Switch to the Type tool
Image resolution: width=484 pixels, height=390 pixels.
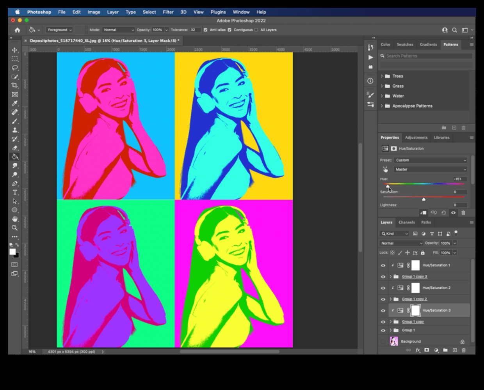(15, 192)
